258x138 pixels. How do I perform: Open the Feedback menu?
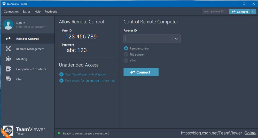pos(51,12)
